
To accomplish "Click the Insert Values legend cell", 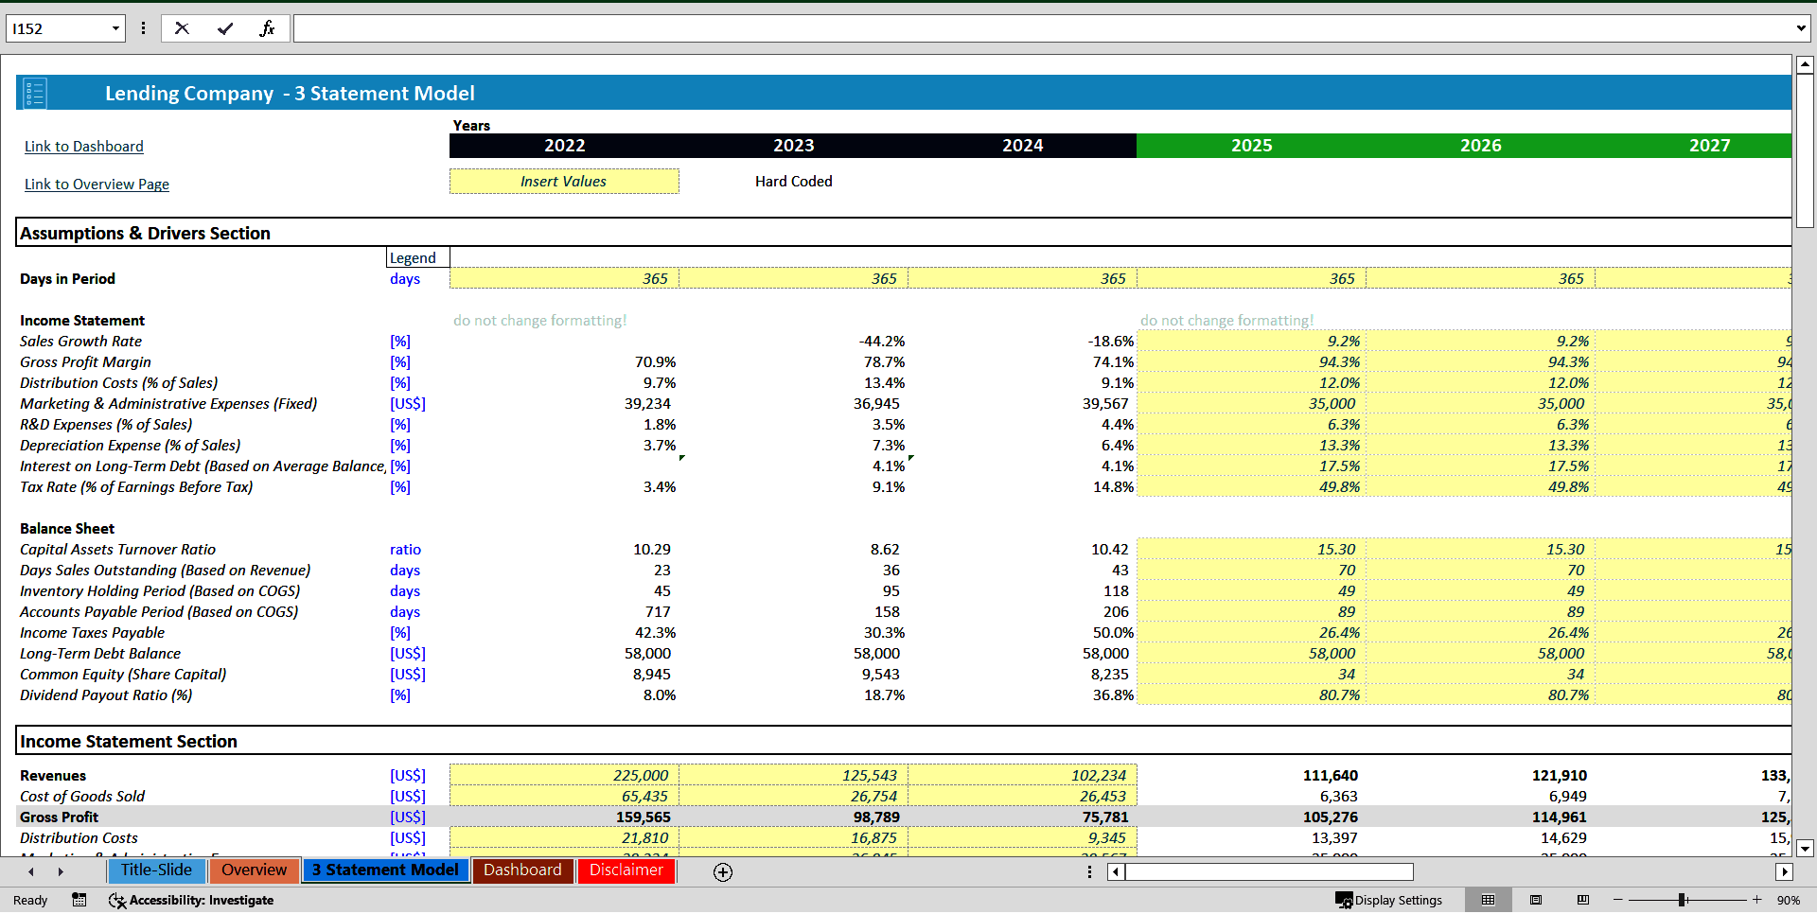I will coord(564,182).
